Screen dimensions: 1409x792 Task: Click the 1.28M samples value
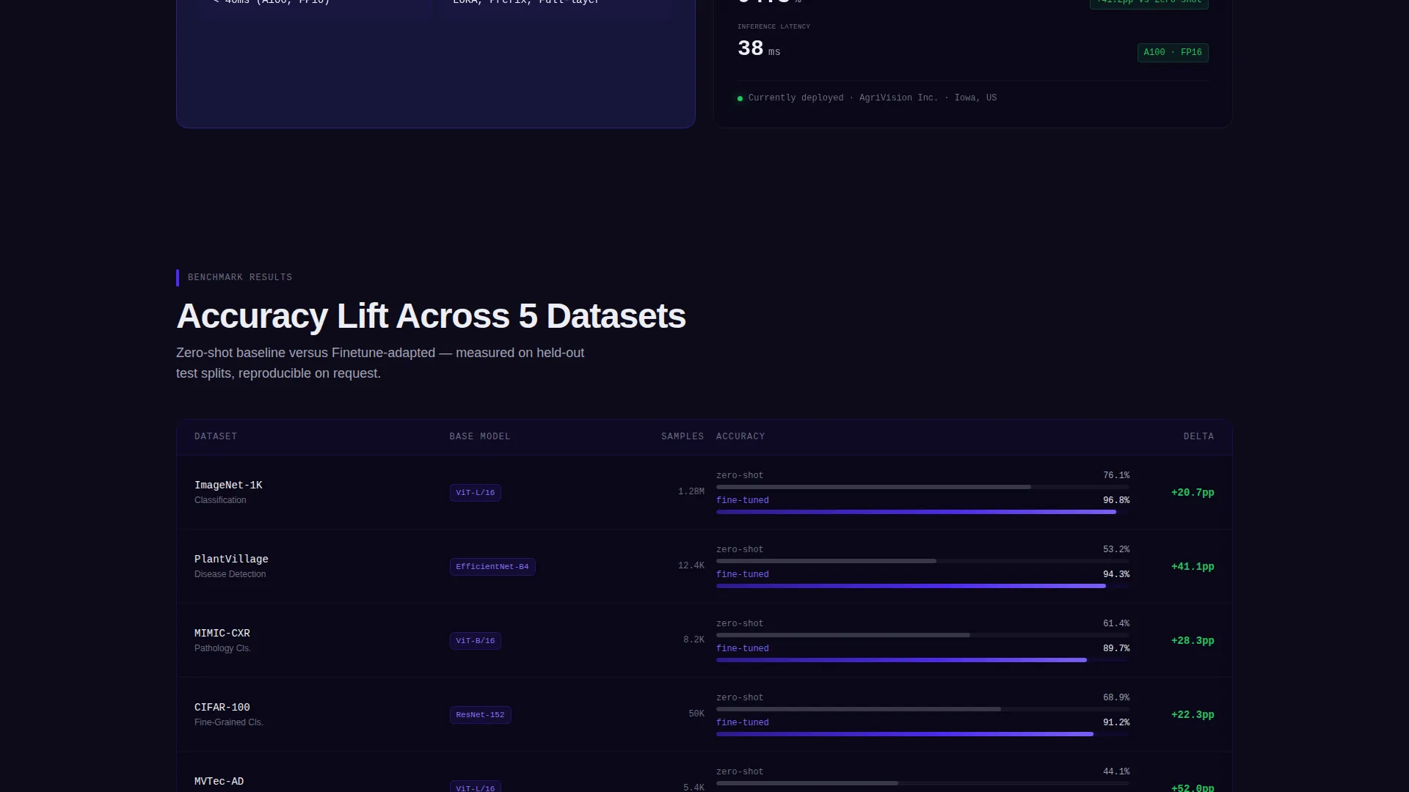pos(691,492)
